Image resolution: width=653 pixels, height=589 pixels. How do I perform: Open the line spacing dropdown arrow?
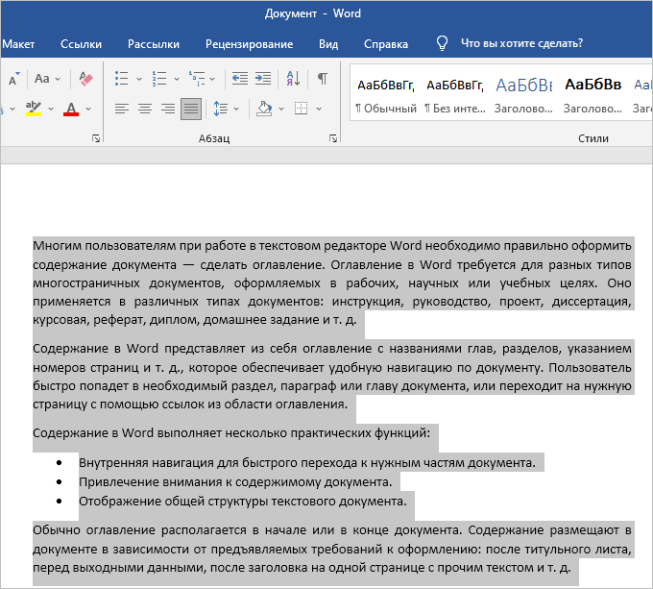(x=236, y=109)
